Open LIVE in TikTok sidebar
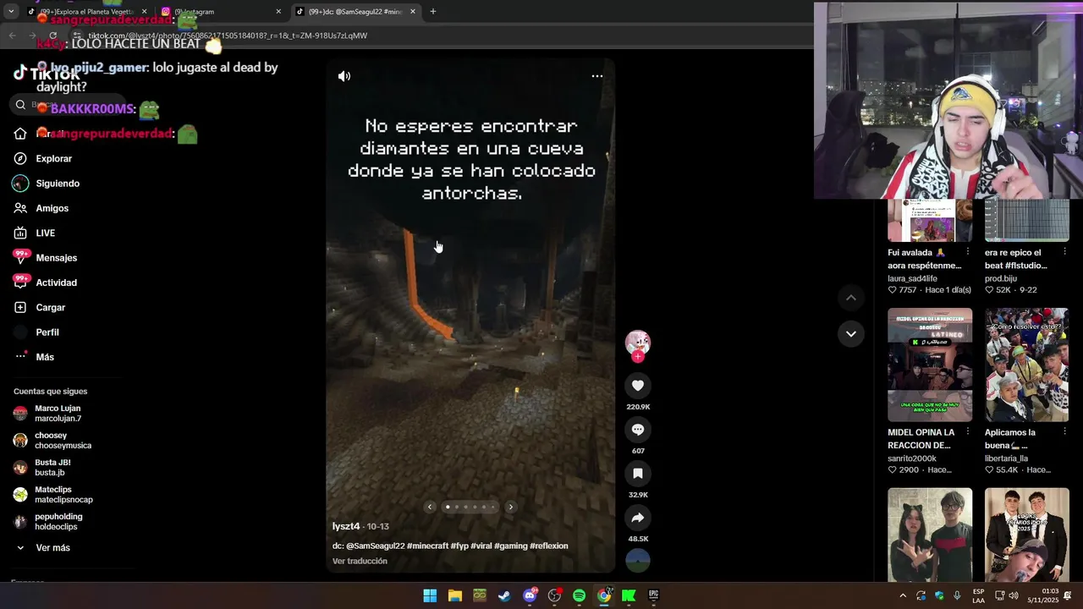Screen dimensions: 1083x609 [x=46, y=233]
